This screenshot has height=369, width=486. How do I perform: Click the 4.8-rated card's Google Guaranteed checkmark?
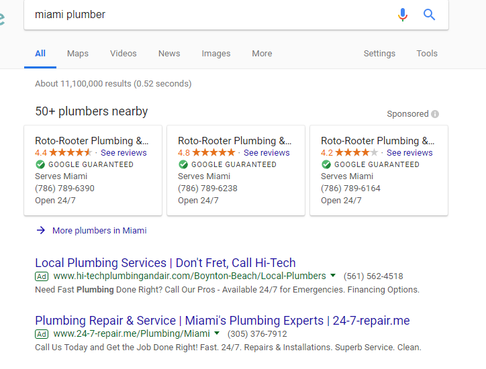pos(183,164)
